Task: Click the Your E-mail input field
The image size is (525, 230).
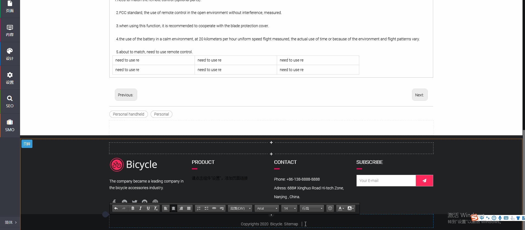Action: [386, 181]
